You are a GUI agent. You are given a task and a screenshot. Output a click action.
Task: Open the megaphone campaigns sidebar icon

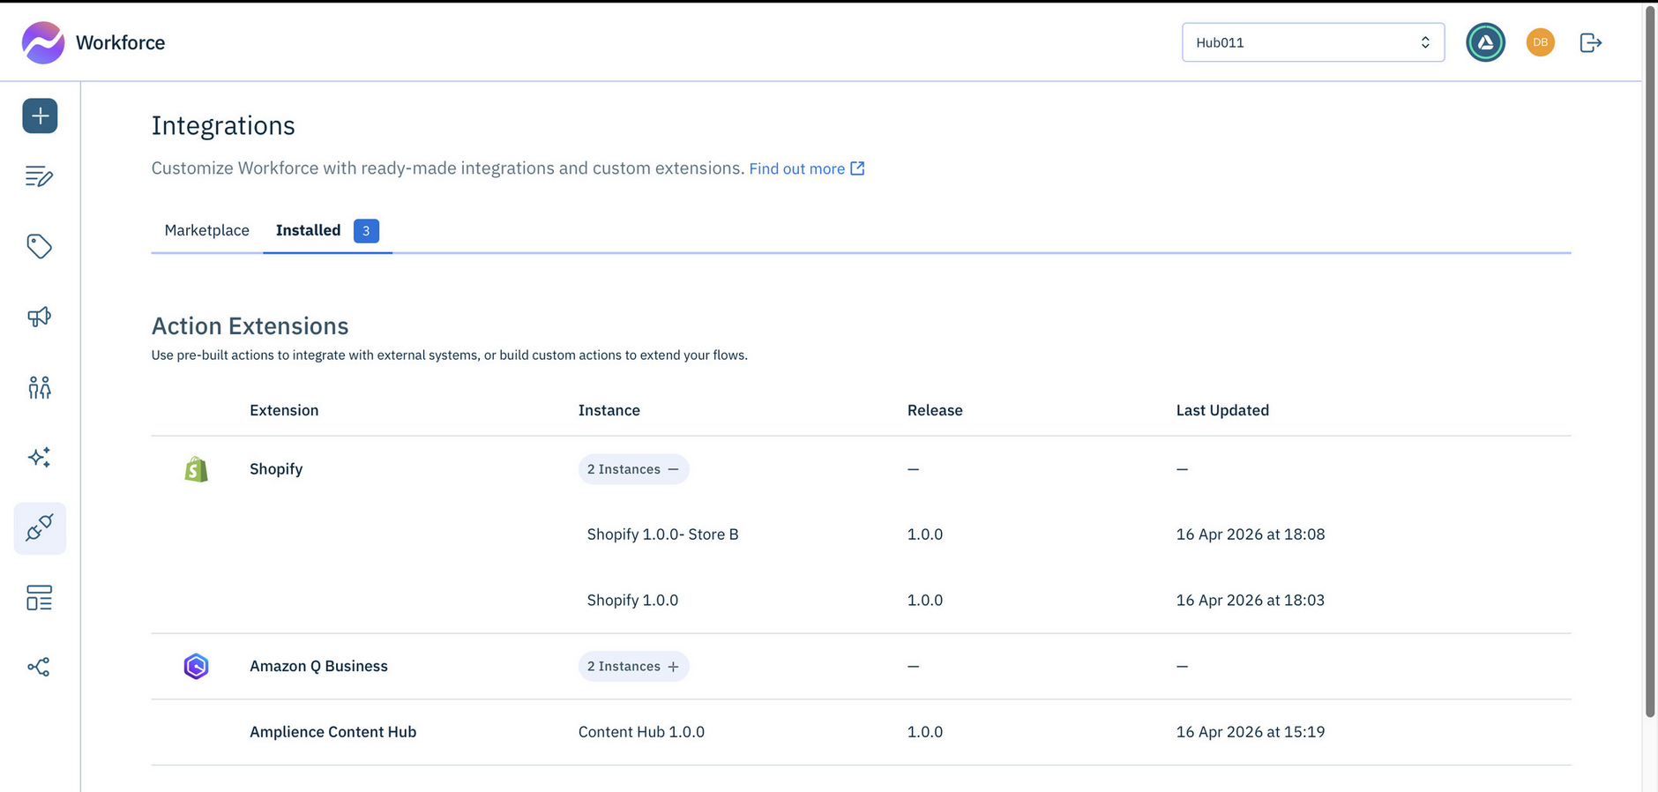(x=39, y=317)
